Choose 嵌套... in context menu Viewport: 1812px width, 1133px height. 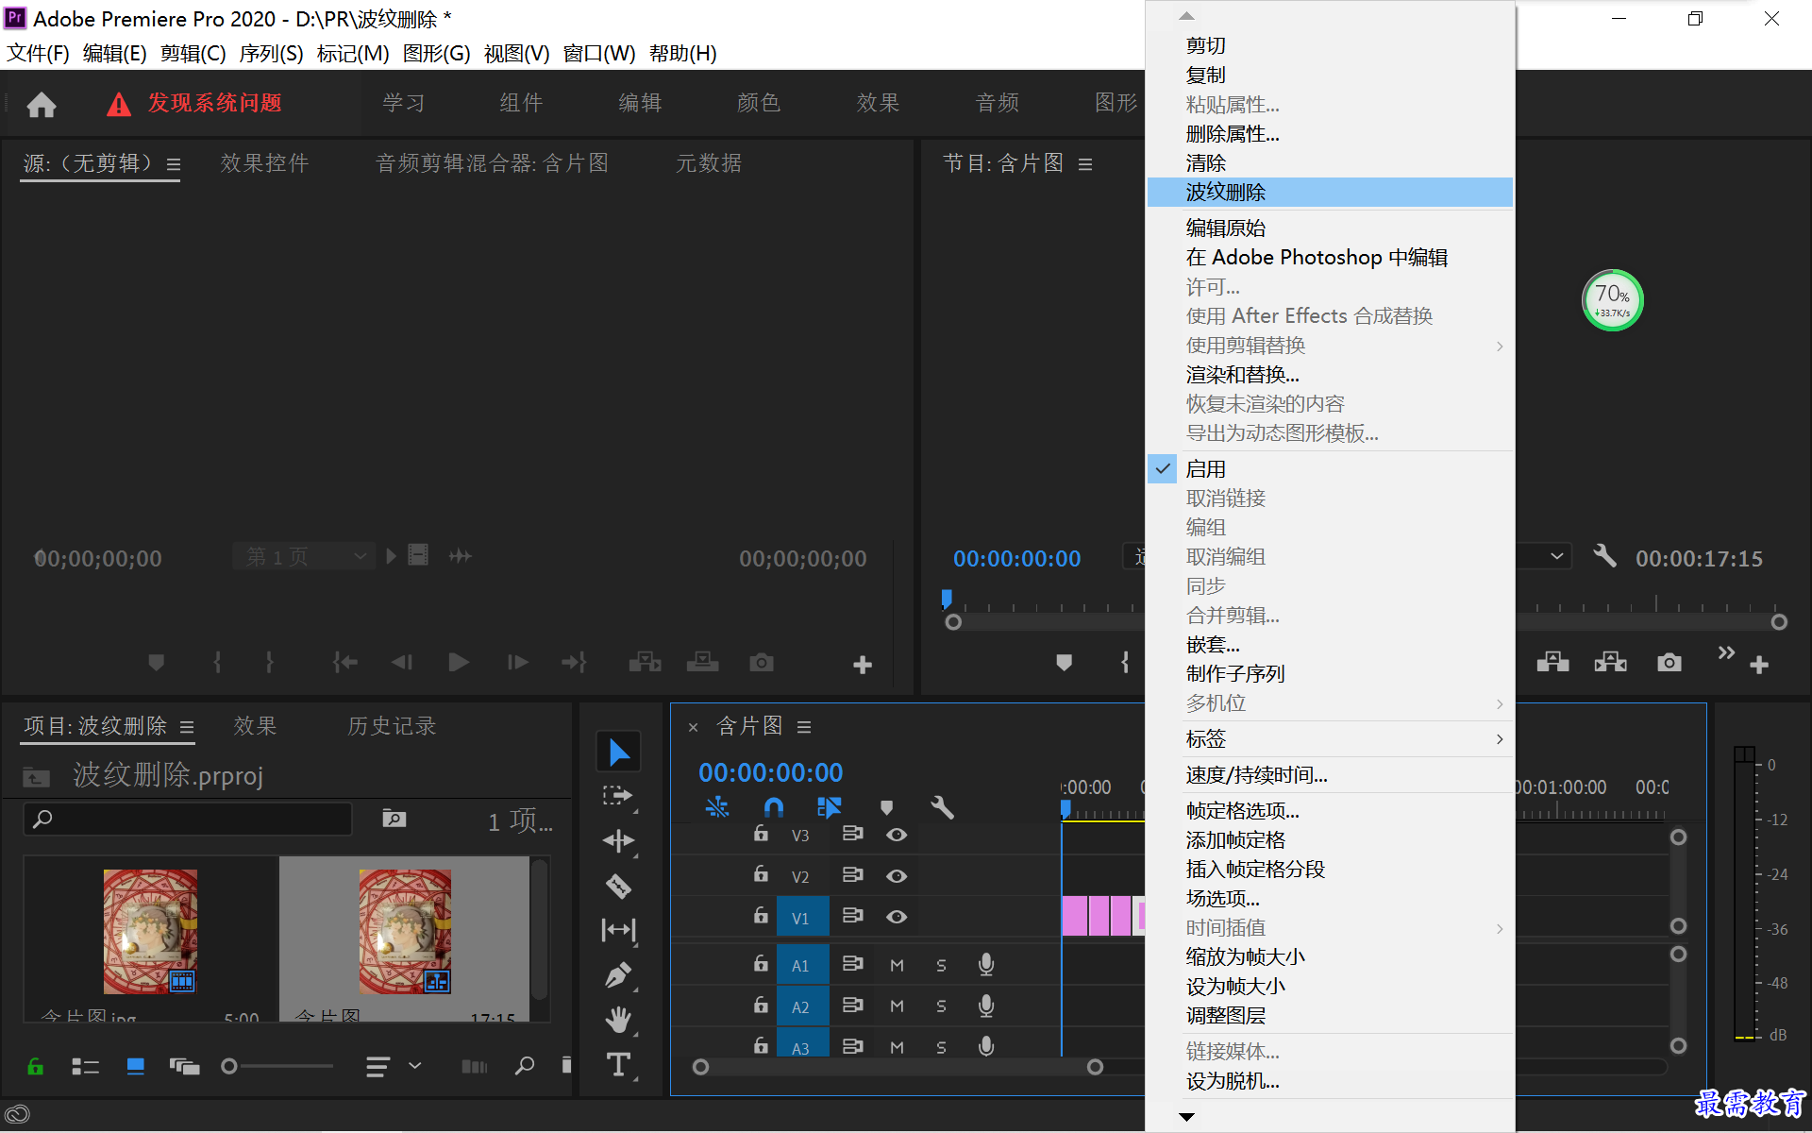pyautogui.click(x=1330, y=645)
